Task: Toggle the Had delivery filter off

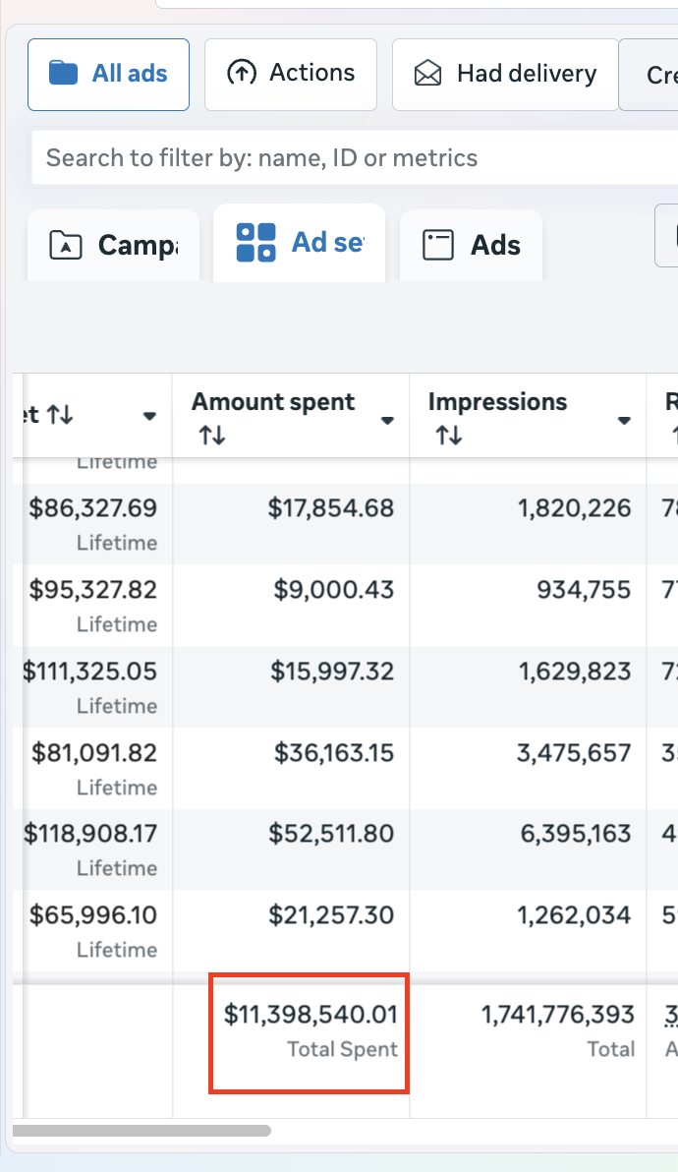Action: (504, 73)
